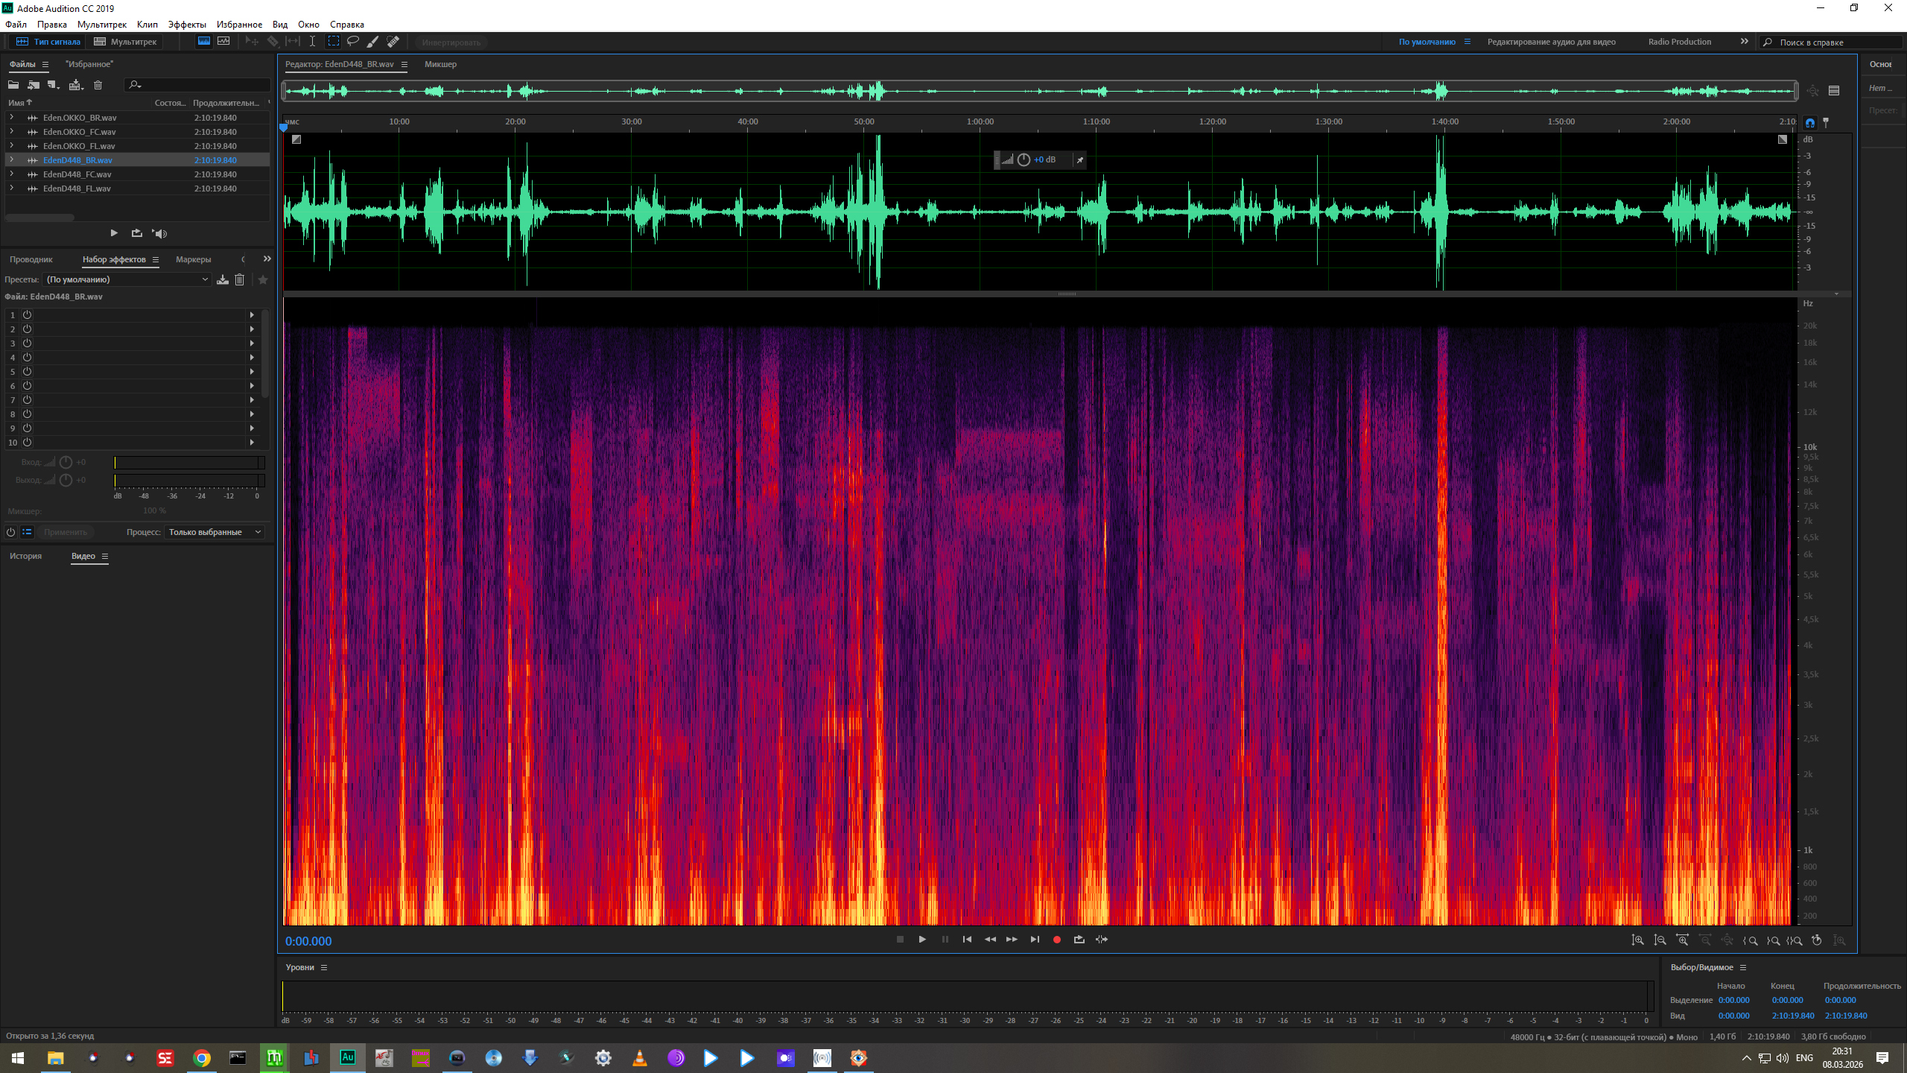Click the red Record button
The width and height of the screenshot is (1907, 1073).
coord(1056,940)
